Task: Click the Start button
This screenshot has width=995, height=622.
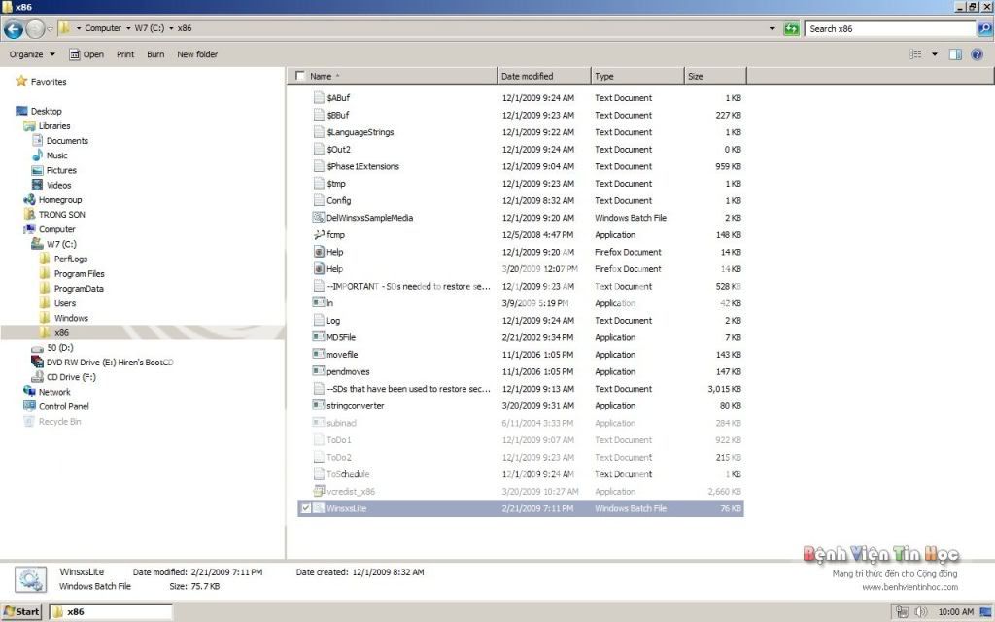Action: [19, 611]
